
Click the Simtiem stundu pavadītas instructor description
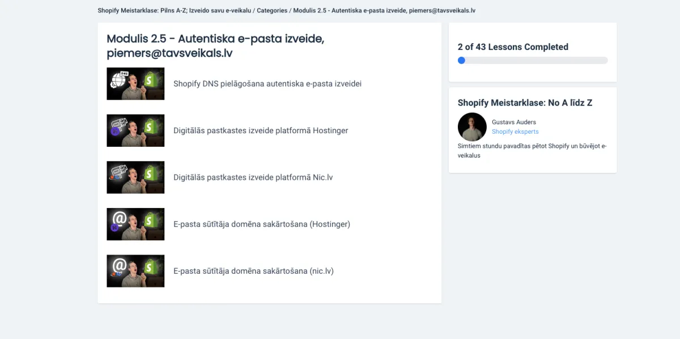(532, 150)
